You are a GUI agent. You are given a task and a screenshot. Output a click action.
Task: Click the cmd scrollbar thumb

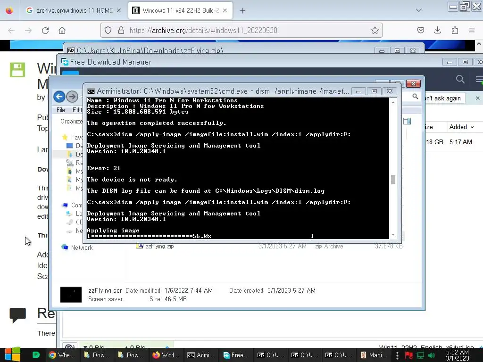(393, 180)
